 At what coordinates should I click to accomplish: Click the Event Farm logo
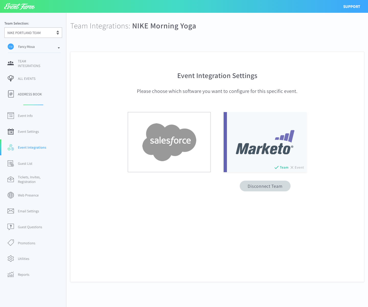click(19, 6)
